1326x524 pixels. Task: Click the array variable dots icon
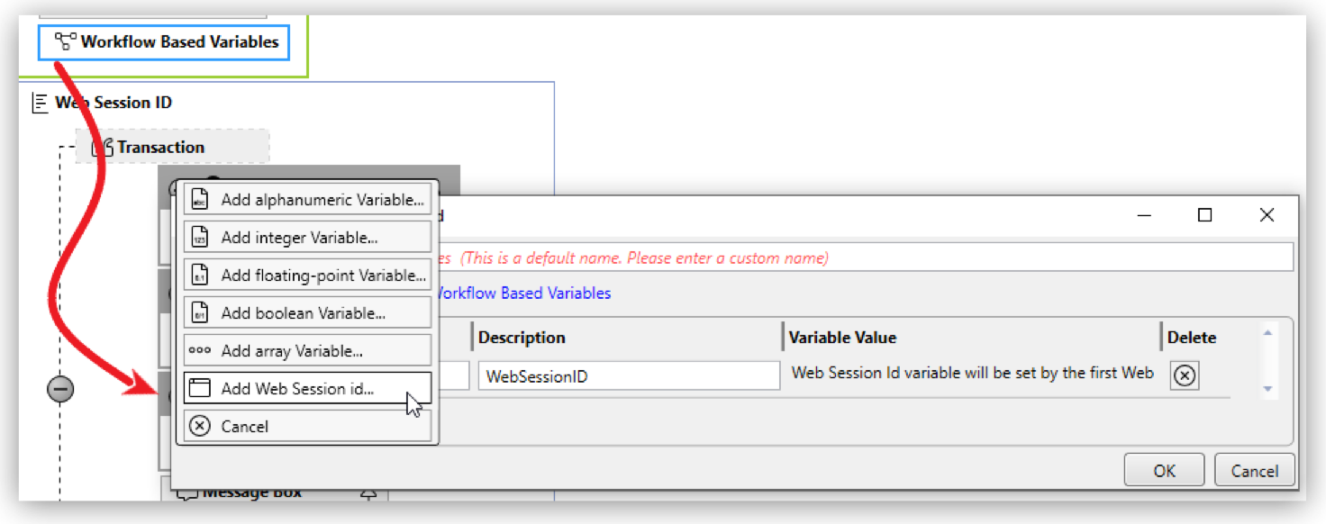(x=200, y=351)
